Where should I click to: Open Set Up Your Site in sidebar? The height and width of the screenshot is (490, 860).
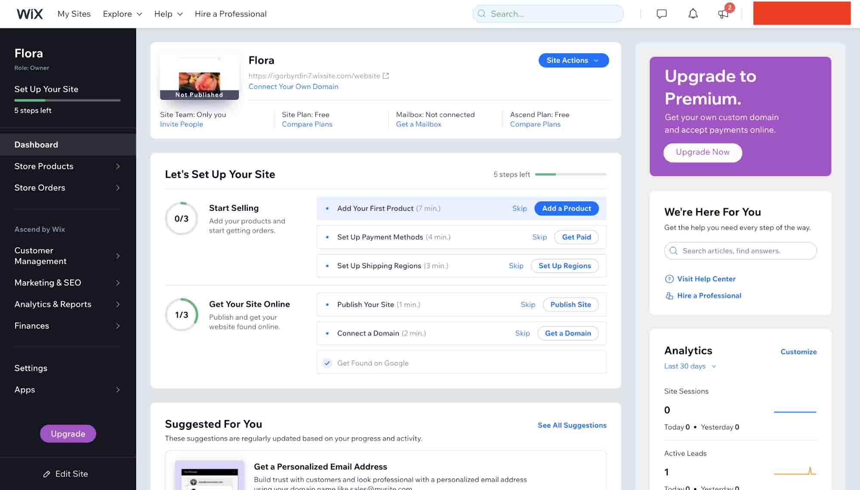click(x=46, y=89)
